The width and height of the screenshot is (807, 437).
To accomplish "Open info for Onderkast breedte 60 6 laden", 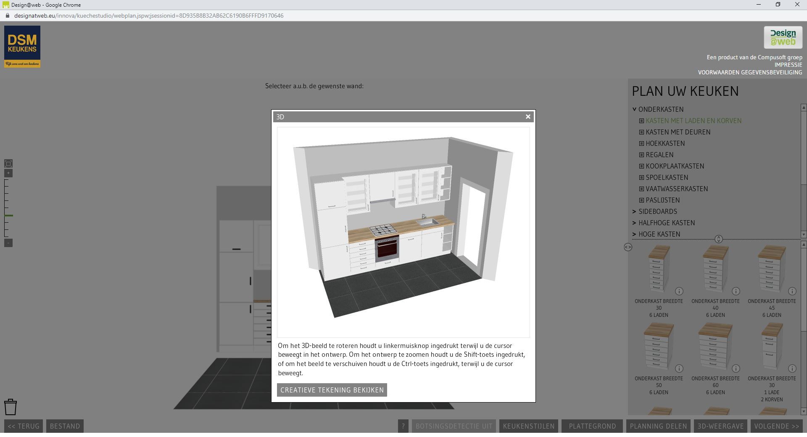I will 736,369.
